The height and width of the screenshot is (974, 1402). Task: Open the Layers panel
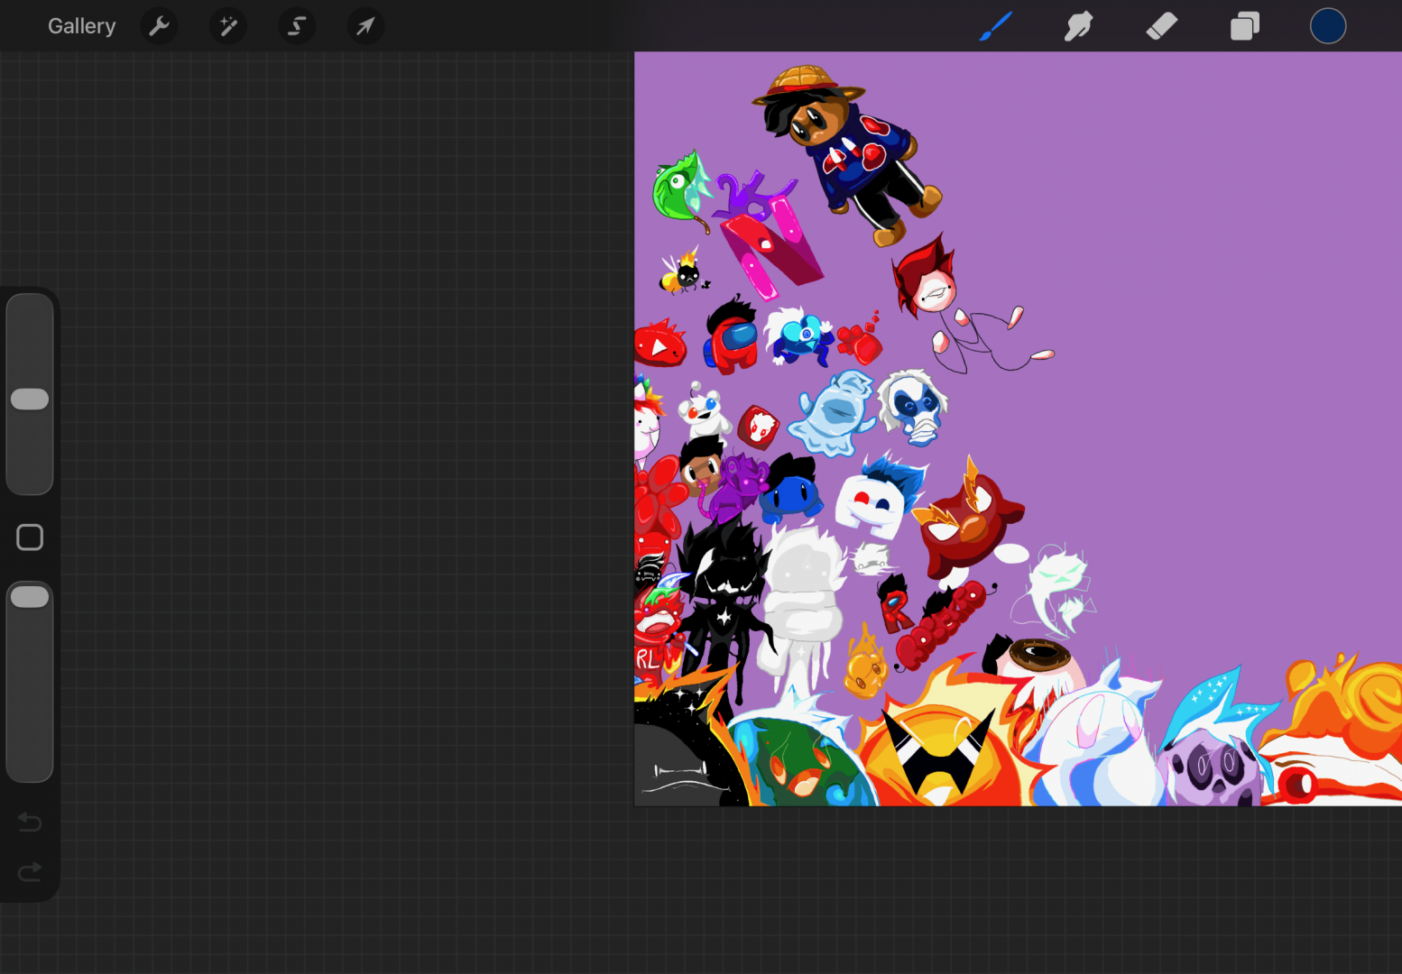coord(1244,26)
